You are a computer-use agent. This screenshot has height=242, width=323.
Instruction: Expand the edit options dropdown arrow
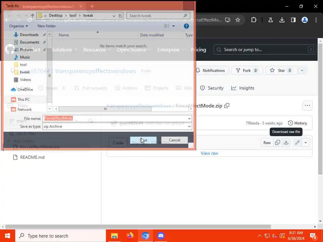(x=305, y=143)
